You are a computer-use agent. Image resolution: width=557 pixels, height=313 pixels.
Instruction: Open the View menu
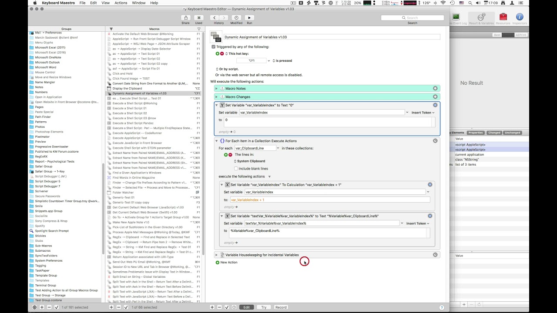pos(105,3)
